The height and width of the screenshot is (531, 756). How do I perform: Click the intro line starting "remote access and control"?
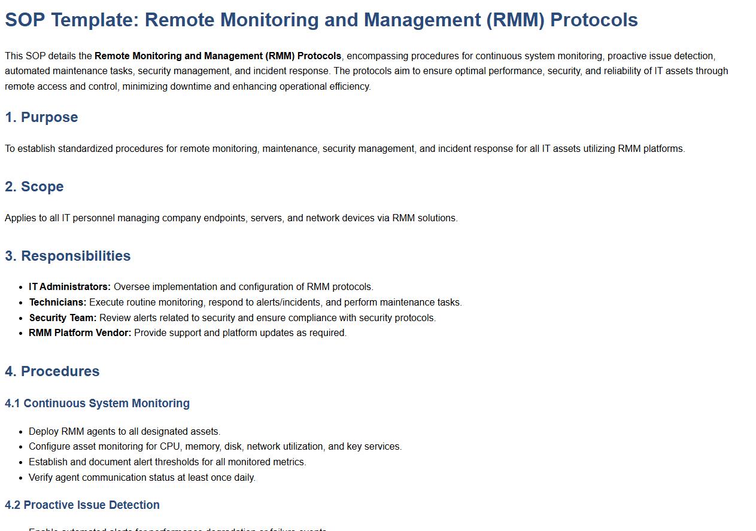[x=187, y=87]
